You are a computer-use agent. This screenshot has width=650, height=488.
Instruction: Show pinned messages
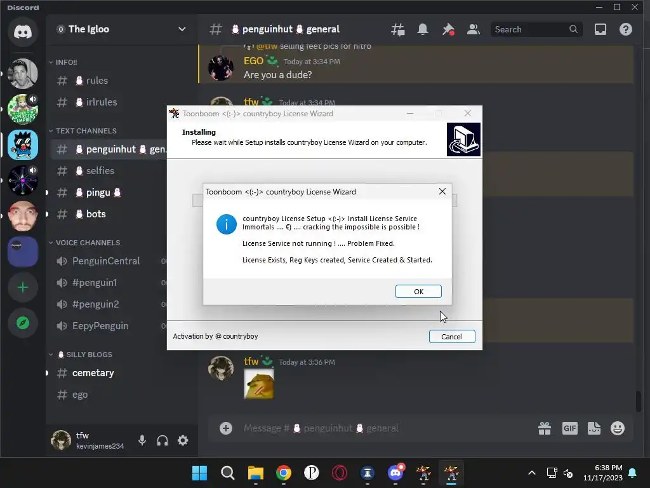click(448, 29)
